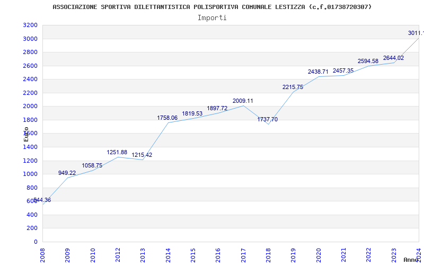The image size is (424, 265).
Task: Click the data label 2644.02
Action: click(393, 58)
